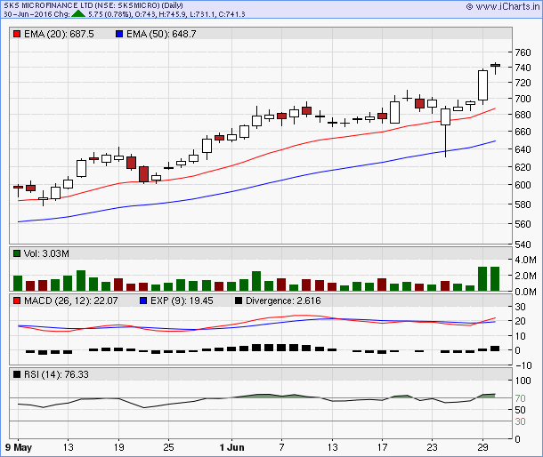Click the tall white candlestick on 29 June
Viewport: 543px width, 457px height.
tap(482, 85)
